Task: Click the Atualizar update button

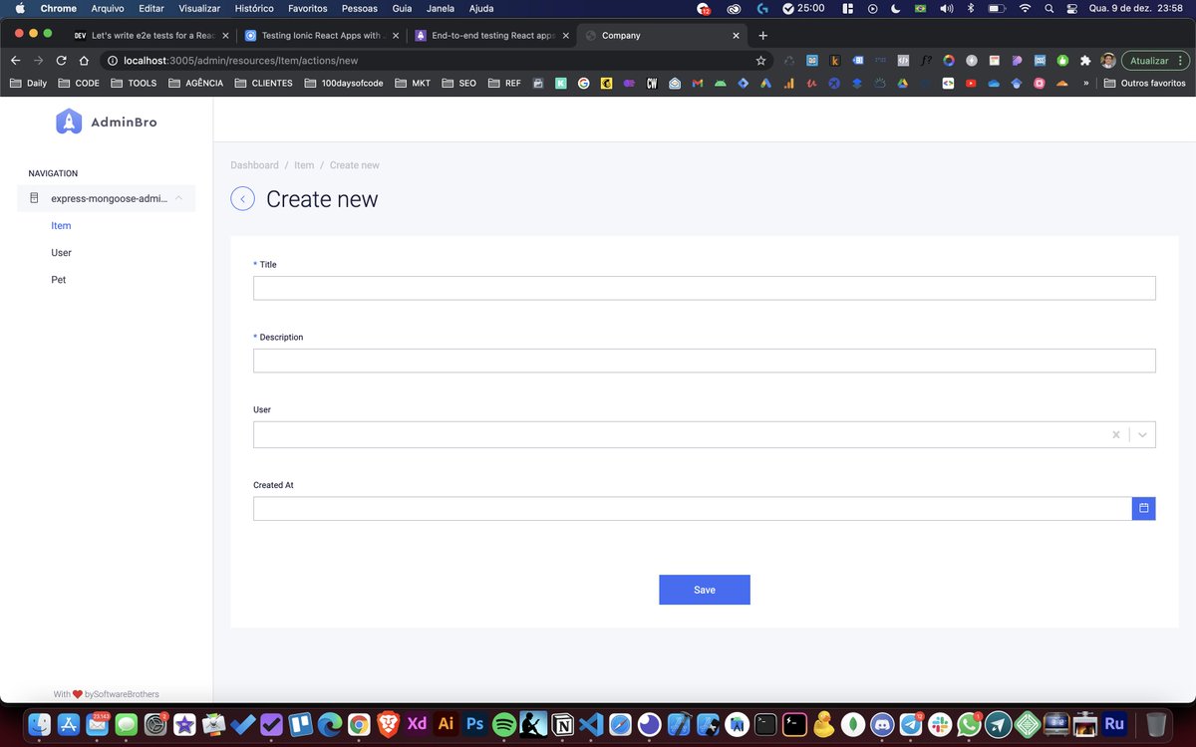Action: click(1155, 60)
